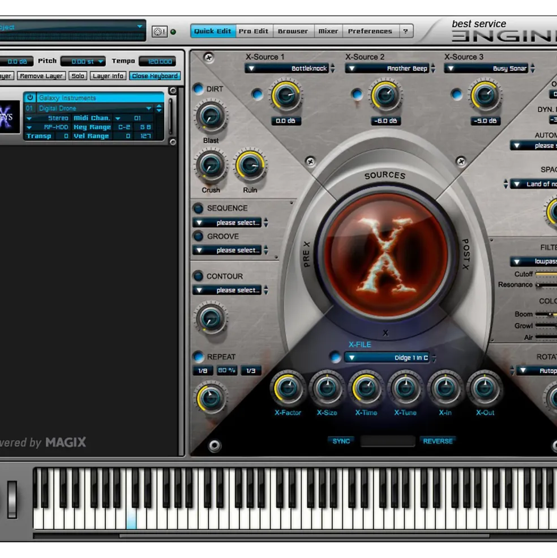The width and height of the screenshot is (557, 558).
Task: Click the X-Out knob
Action: coord(485,388)
